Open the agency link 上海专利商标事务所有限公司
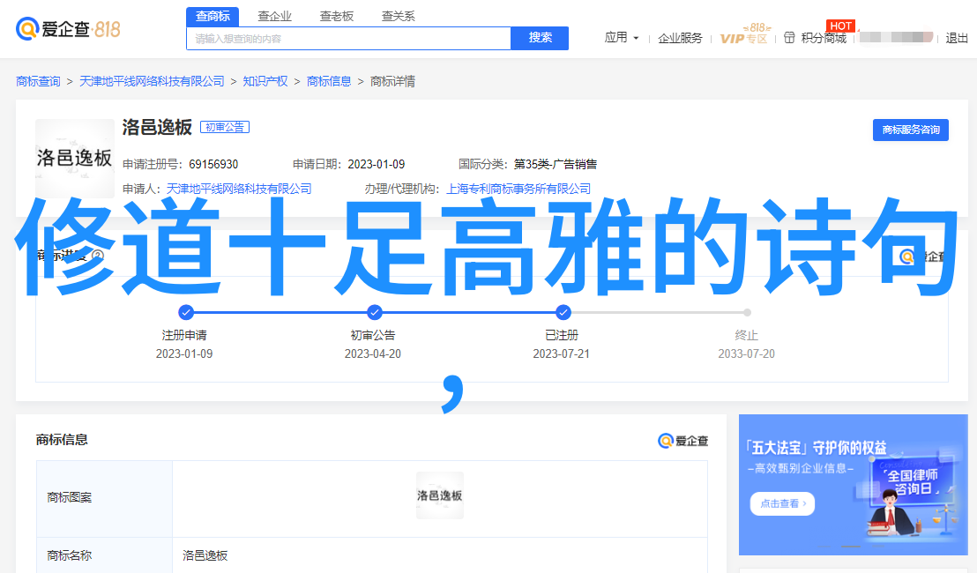 518,189
